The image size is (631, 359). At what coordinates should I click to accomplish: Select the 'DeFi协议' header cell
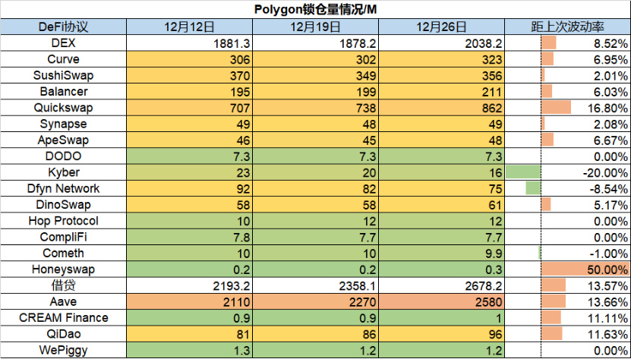point(63,27)
